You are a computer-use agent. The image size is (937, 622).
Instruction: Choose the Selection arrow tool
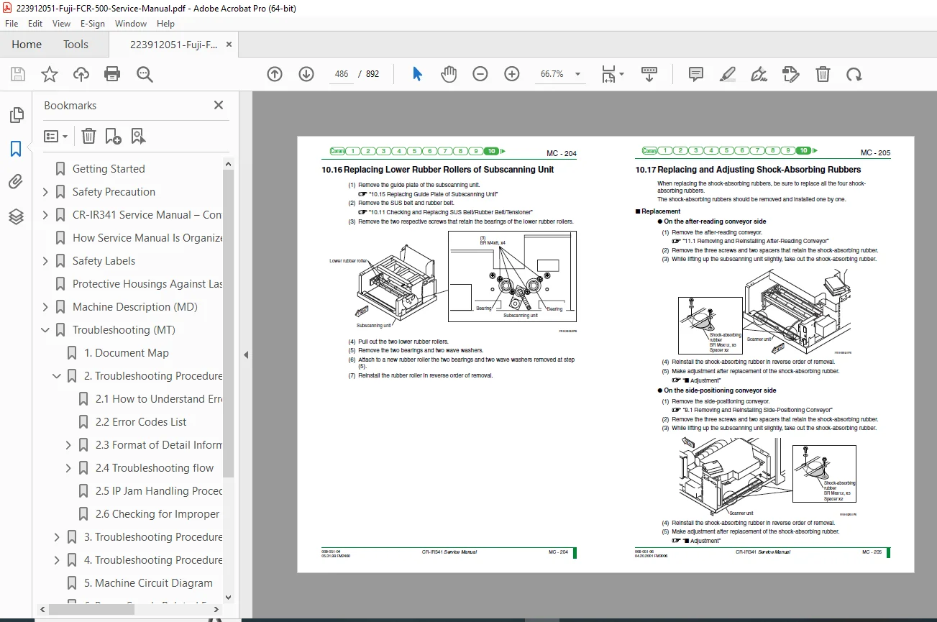tap(417, 74)
